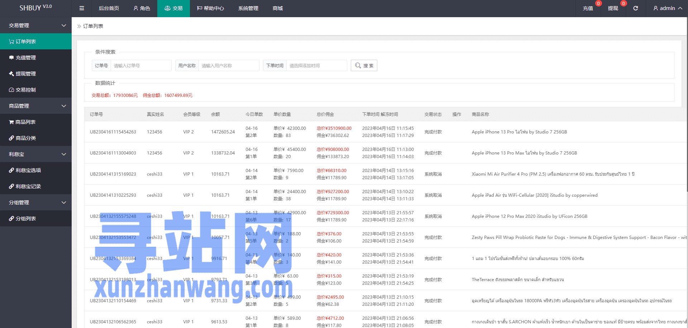Click the 交易状态 column header
The height and width of the screenshot is (328, 688).
[x=433, y=114]
